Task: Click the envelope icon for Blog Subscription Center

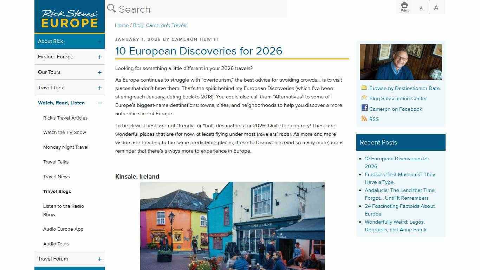Action: (364, 98)
